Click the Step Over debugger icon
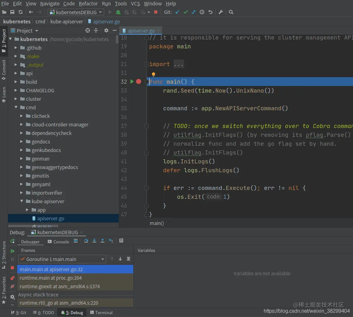This screenshot has height=317, width=353. 86,241
